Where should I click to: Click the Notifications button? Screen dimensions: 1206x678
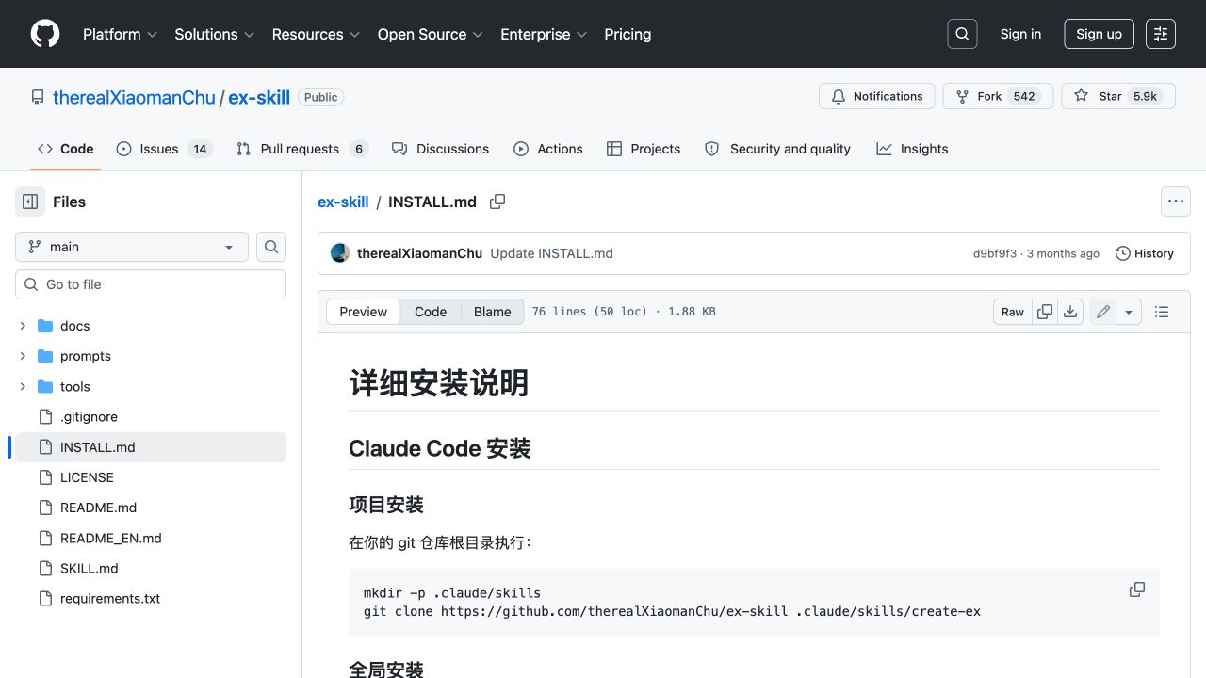tap(877, 96)
